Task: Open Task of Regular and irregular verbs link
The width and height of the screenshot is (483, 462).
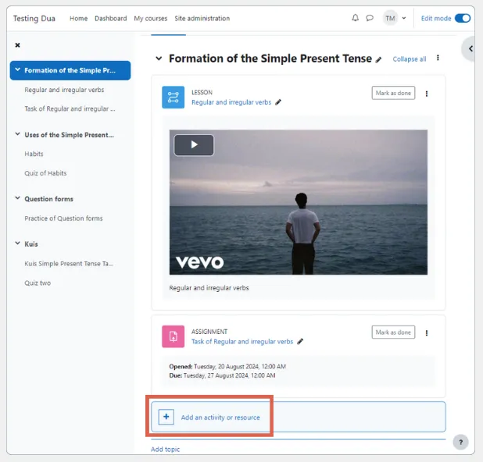Action: click(x=242, y=342)
